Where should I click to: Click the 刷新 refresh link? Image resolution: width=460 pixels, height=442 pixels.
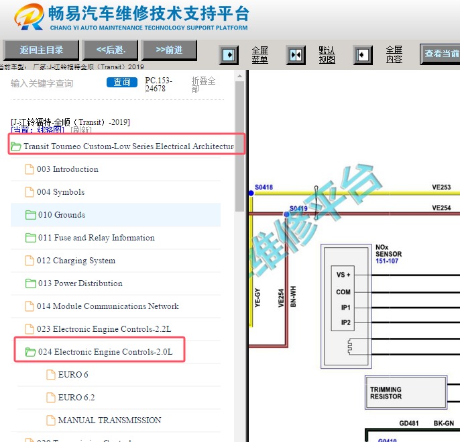point(81,130)
